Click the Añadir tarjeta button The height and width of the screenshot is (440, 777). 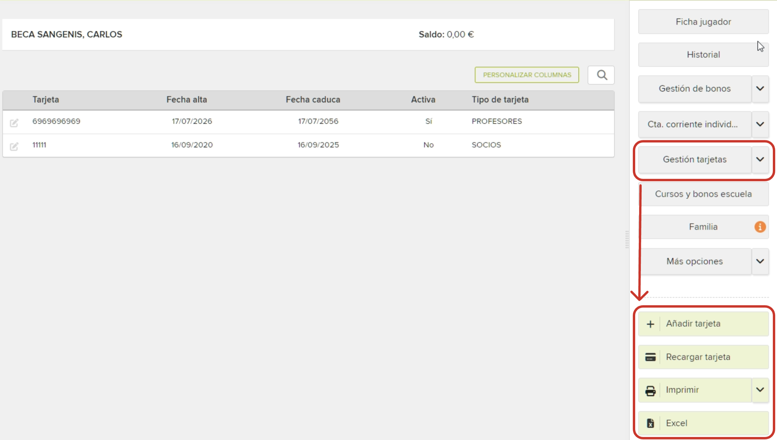pyautogui.click(x=704, y=324)
